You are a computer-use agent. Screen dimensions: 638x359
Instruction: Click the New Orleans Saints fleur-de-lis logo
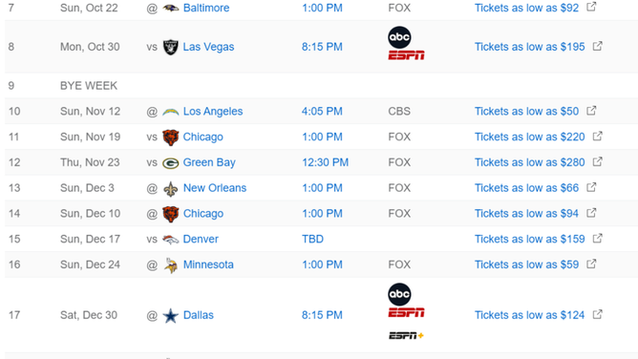(171, 189)
